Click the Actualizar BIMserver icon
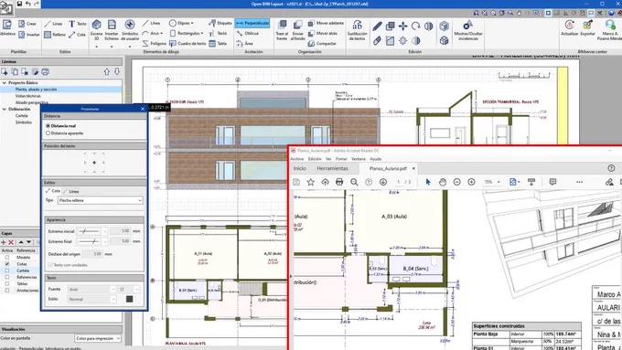The image size is (622, 350). pyautogui.click(x=570, y=27)
